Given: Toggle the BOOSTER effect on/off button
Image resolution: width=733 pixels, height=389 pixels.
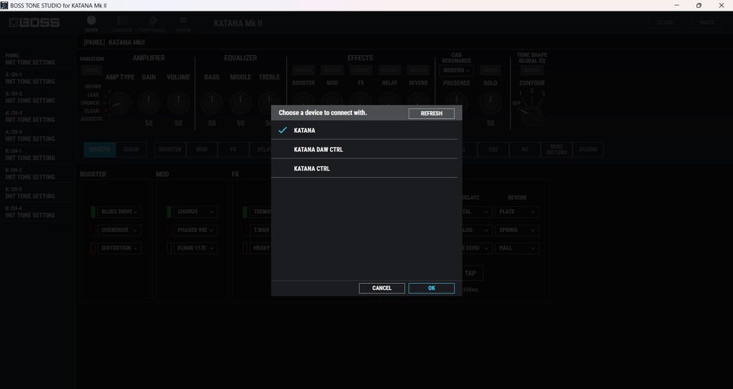Looking at the screenshot, I should 303,70.
